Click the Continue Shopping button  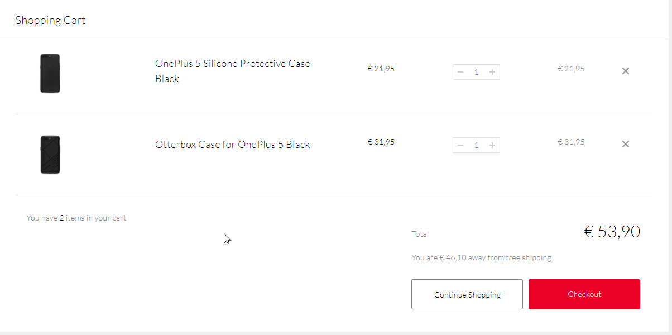(x=467, y=294)
